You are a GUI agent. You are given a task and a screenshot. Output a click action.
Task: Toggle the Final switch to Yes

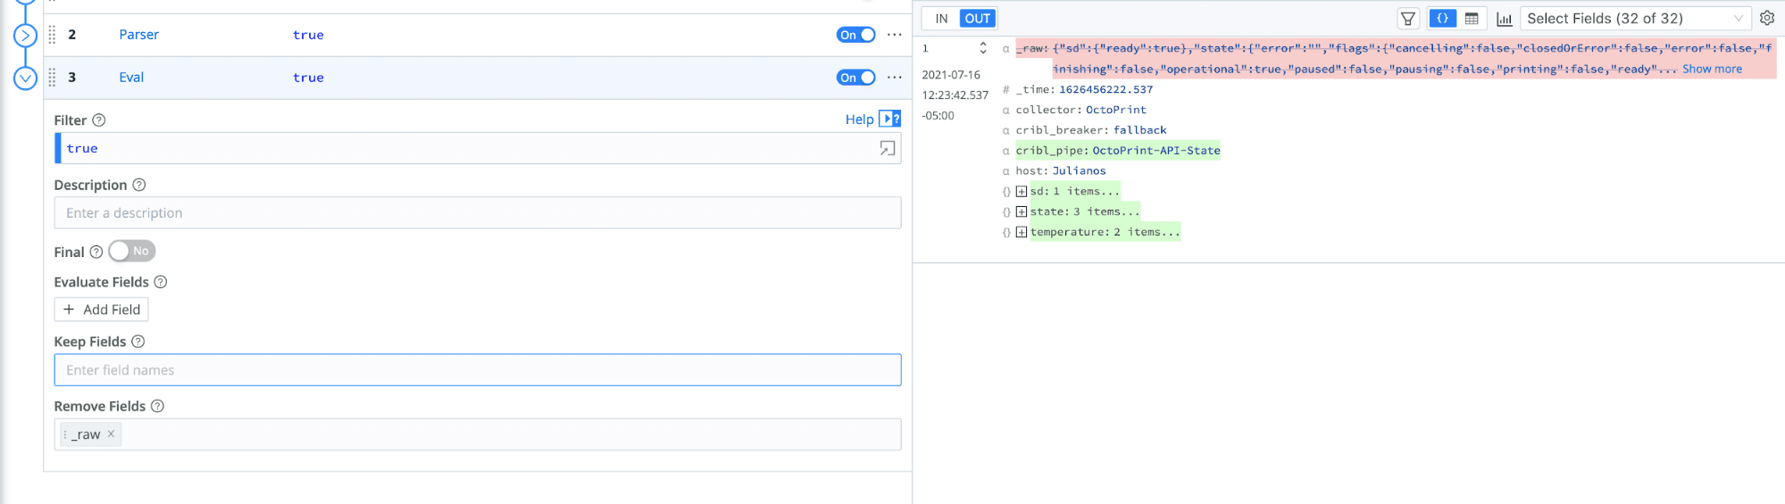point(131,252)
